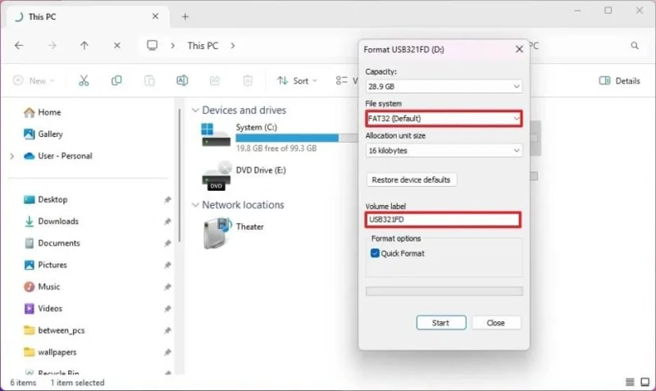
Task: Open Downloads quick access folder
Action: [51, 221]
